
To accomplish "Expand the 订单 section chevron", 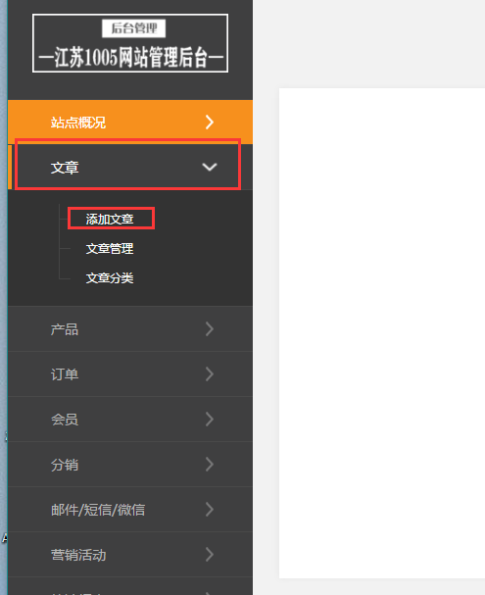I will 210,374.
